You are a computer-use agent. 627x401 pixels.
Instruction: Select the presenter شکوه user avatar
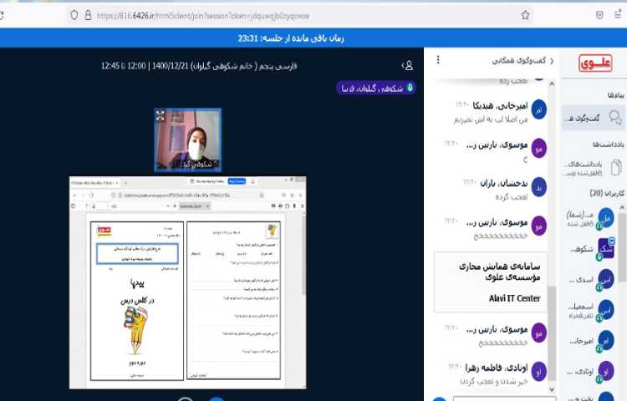coord(606,249)
